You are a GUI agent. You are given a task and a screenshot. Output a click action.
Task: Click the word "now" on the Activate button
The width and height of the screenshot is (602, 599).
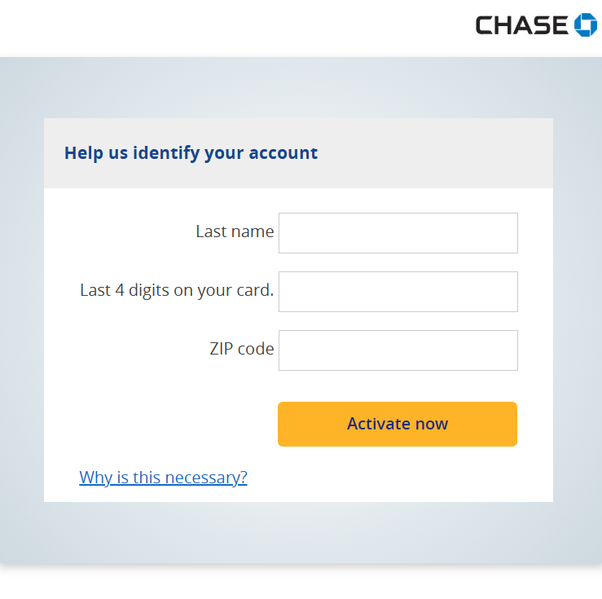[433, 424]
